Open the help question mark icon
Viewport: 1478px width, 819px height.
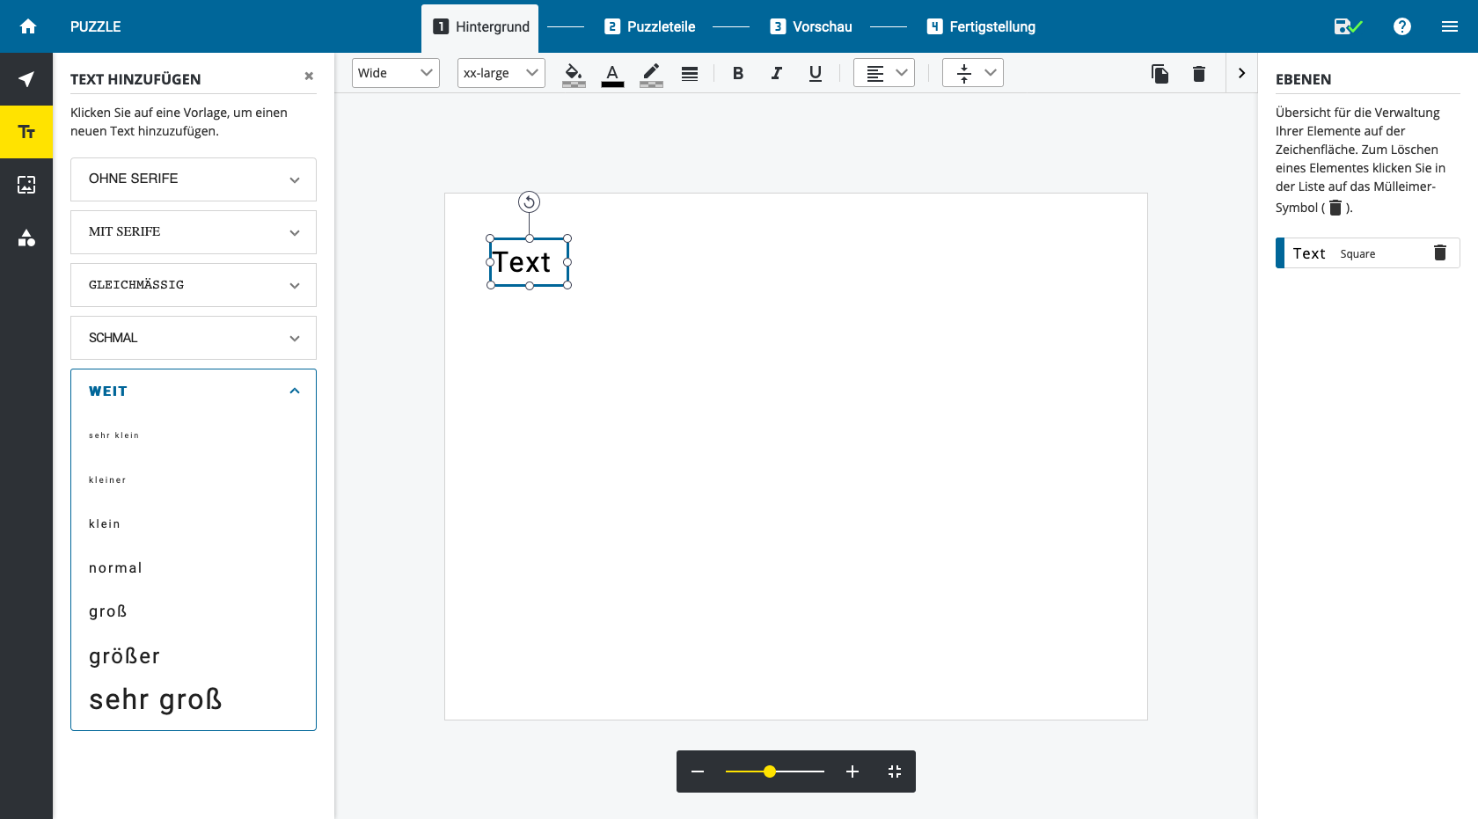click(x=1401, y=26)
